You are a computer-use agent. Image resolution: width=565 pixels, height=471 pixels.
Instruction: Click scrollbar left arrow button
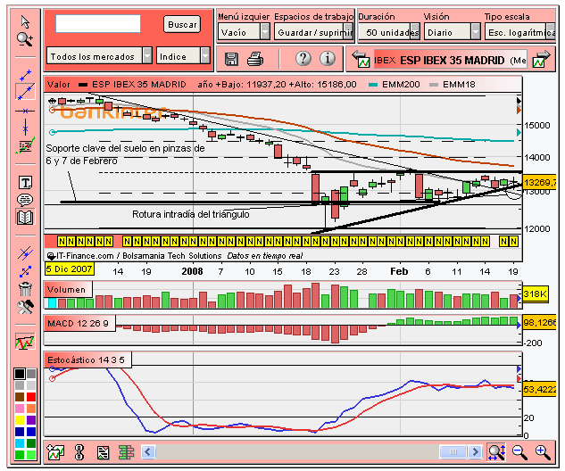[x=148, y=451]
